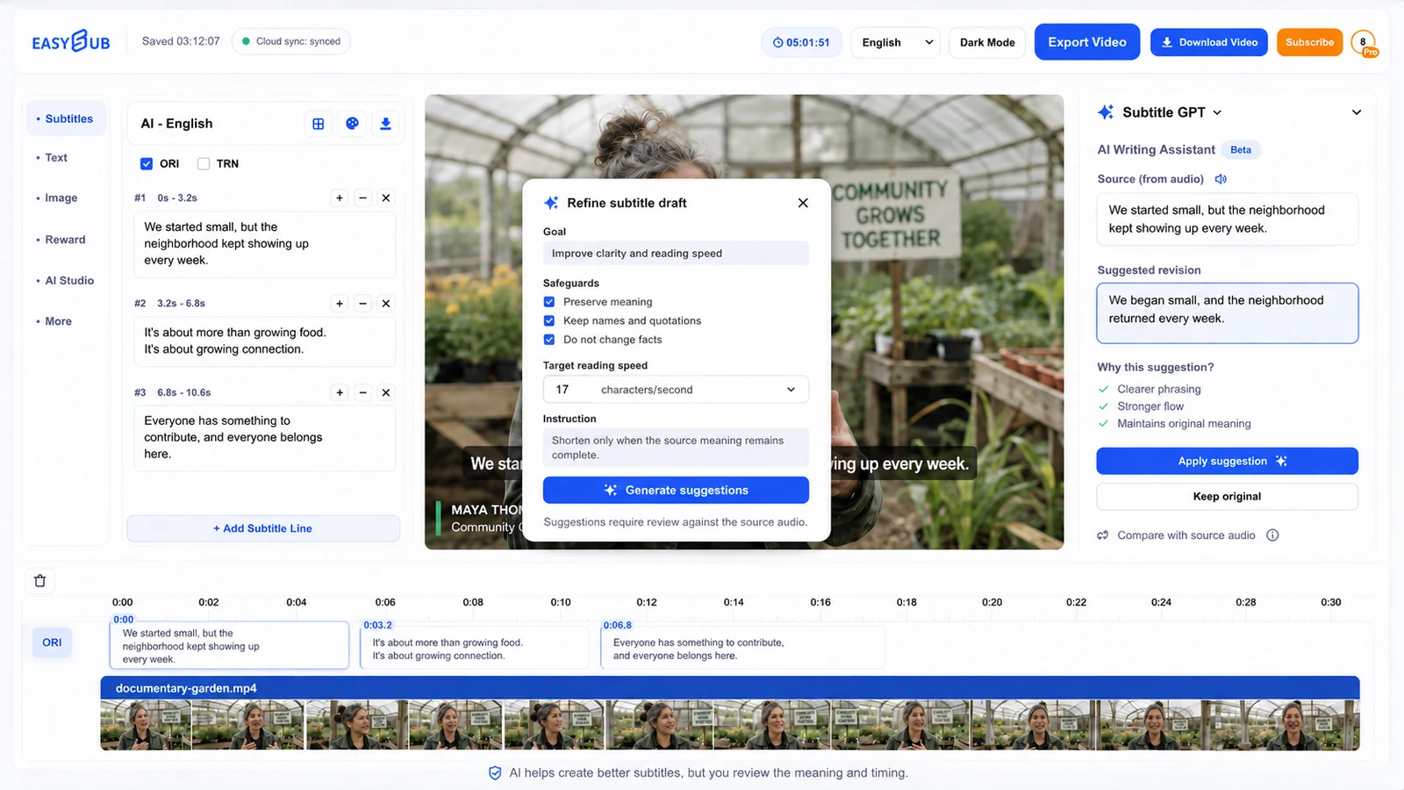Open the Image sidebar tab
This screenshot has height=790, width=1404.
tap(61, 198)
